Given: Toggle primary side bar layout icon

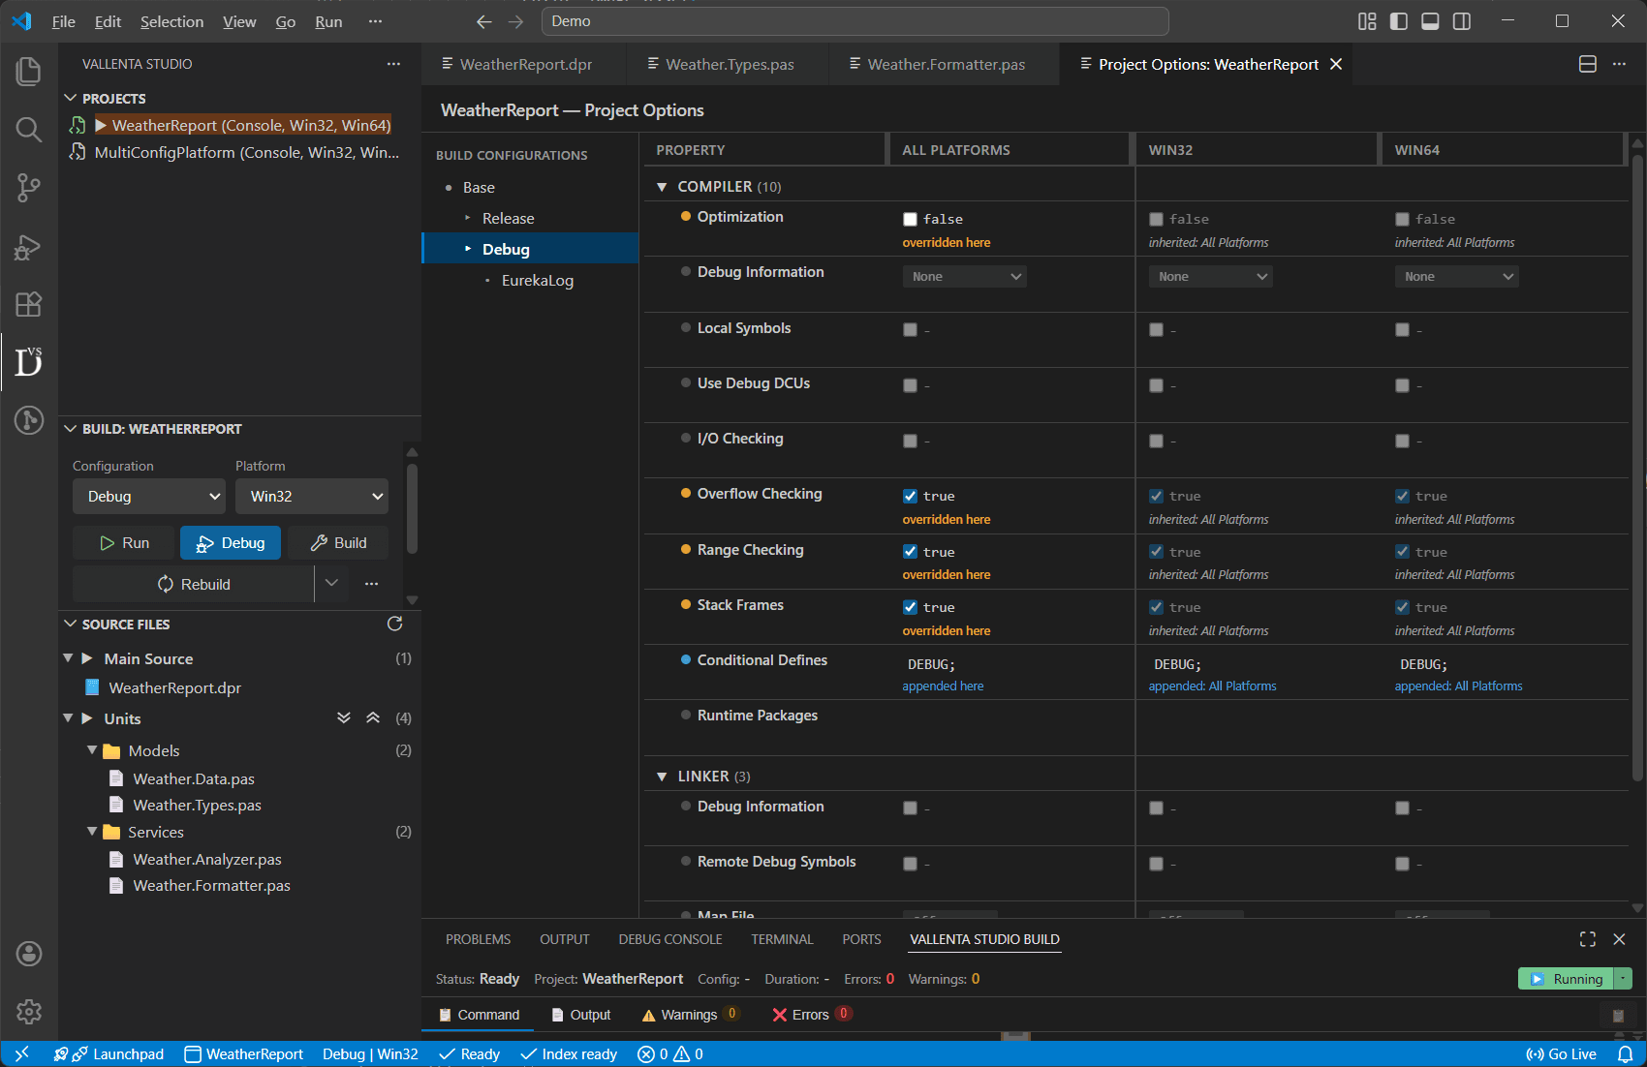Looking at the screenshot, I should point(1399,21).
